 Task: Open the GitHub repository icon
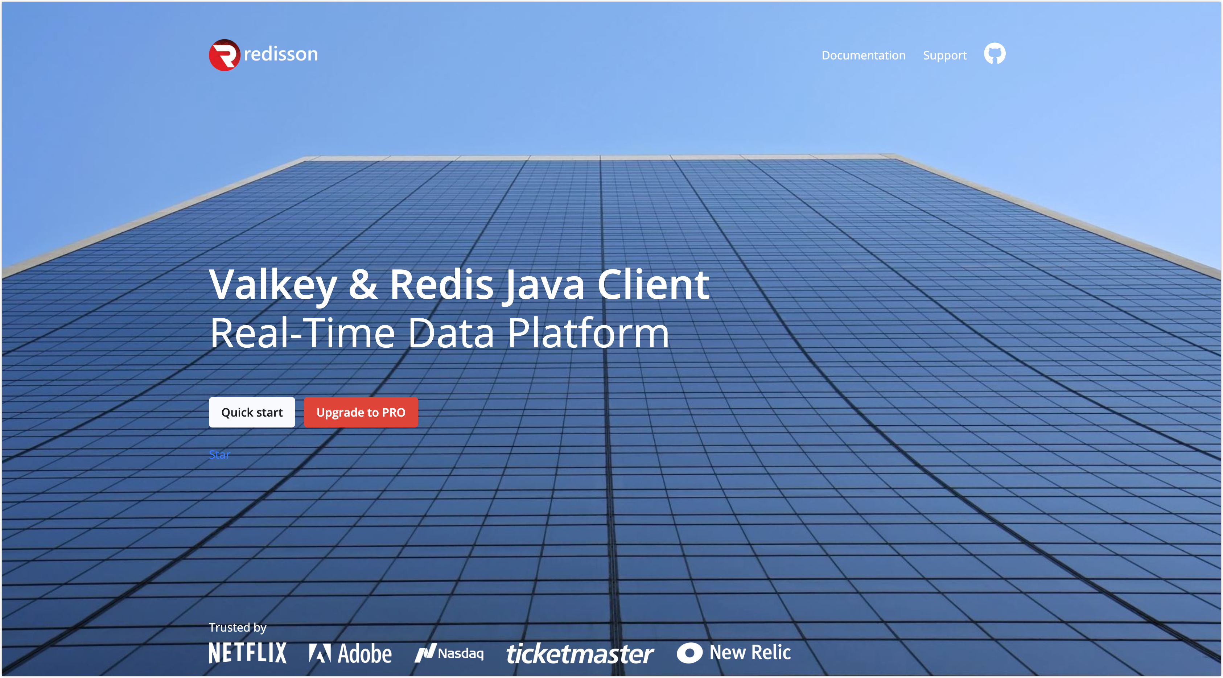pyautogui.click(x=995, y=54)
